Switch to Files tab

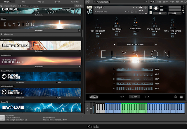pyautogui.click(x=24, y=2)
